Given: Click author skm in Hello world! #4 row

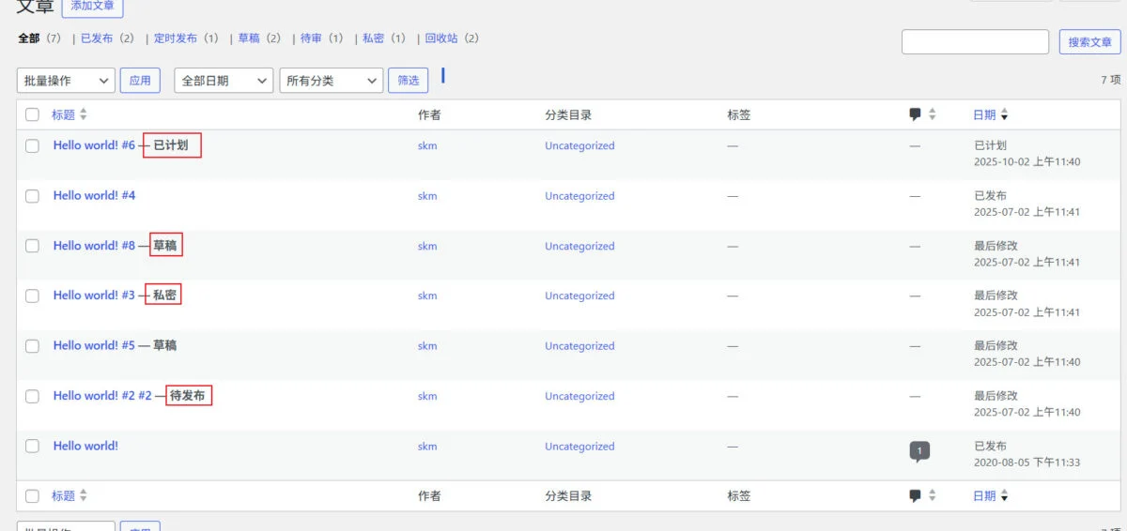Looking at the screenshot, I should click(x=427, y=196).
